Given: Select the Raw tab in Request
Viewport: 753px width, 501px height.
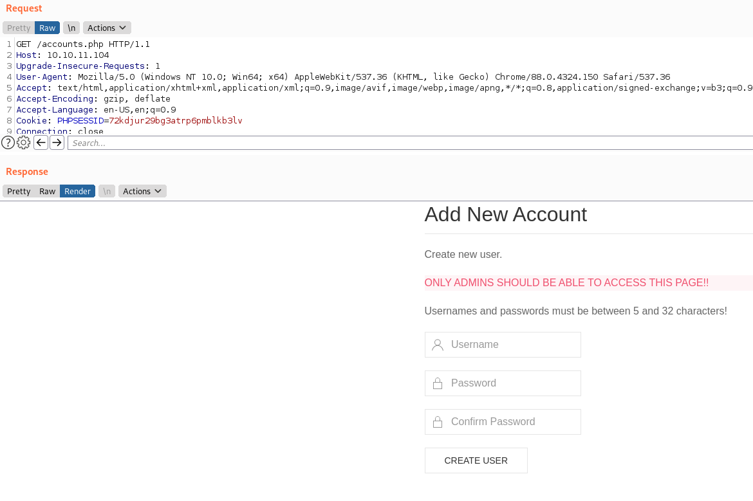Looking at the screenshot, I should [x=47, y=28].
